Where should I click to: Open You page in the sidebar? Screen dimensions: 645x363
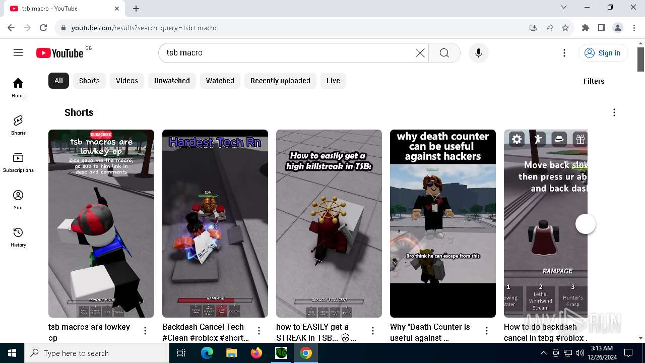click(x=18, y=200)
